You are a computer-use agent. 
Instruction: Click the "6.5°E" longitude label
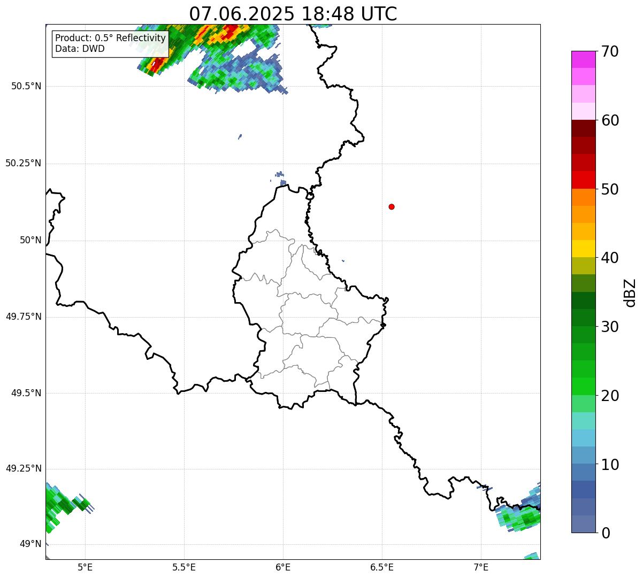point(382,567)
